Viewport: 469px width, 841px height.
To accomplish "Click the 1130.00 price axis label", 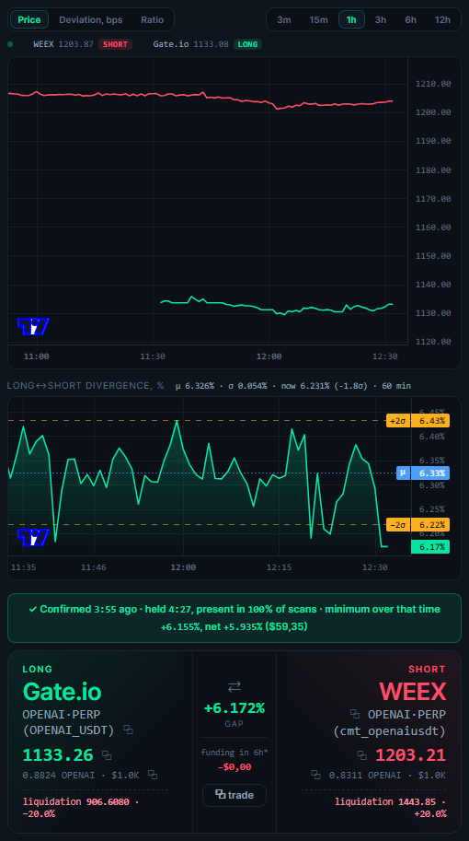I will click(433, 312).
